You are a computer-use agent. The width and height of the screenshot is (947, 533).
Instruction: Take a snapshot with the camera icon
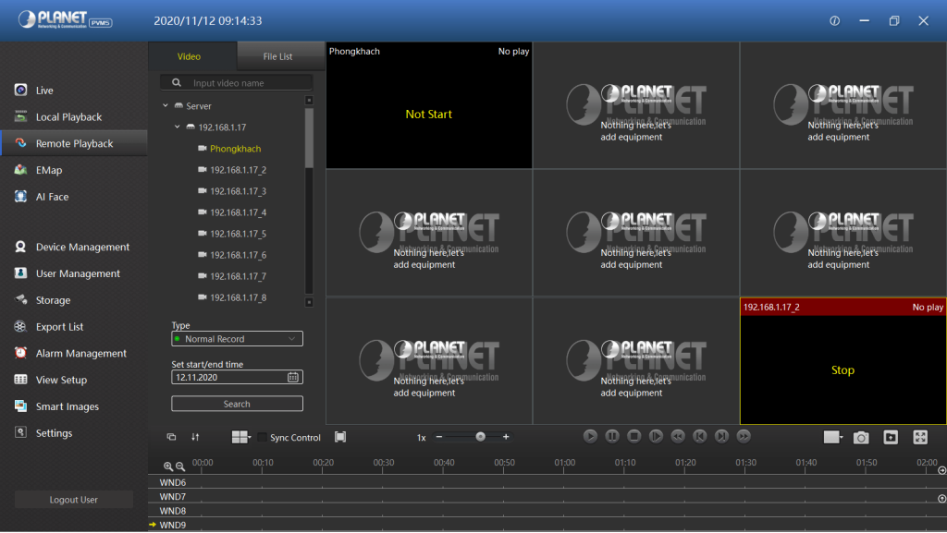(861, 438)
